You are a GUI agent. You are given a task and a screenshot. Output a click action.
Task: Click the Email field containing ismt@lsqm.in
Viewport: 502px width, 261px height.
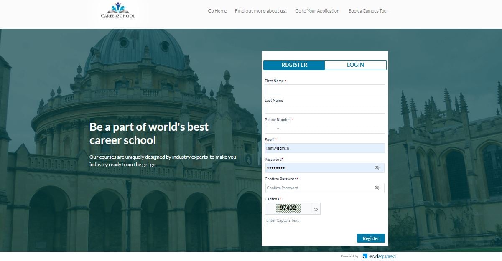coord(325,148)
